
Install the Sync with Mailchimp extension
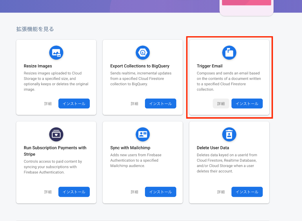[161, 192]
